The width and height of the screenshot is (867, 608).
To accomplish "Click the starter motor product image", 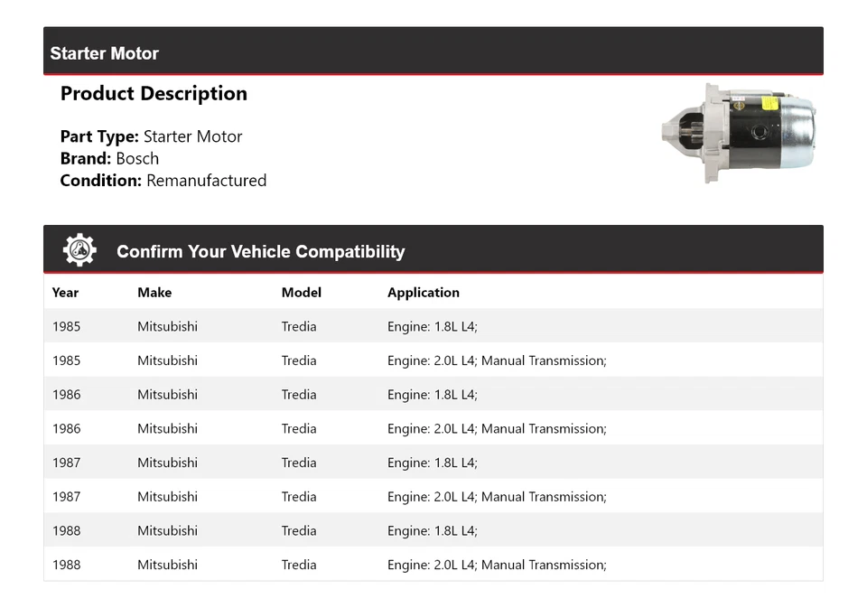I will coord(739,134).
